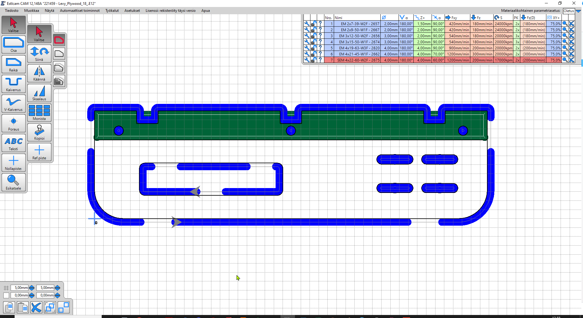Expand the Oletus material preset dropdown
Image resolution: width=583 pixels, height=318 pixels.
578,11
